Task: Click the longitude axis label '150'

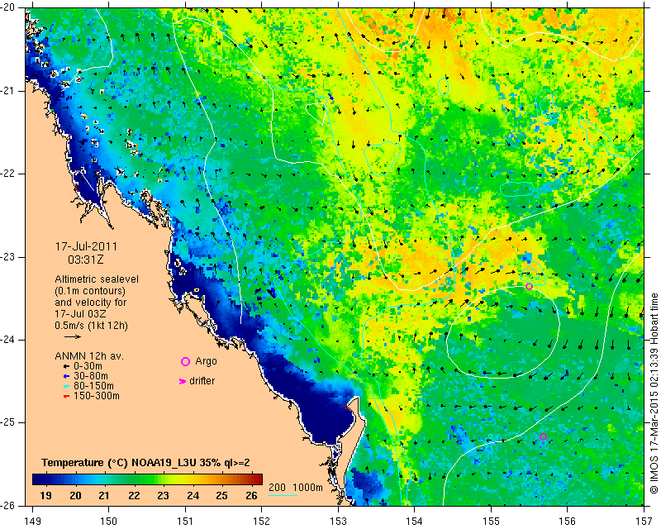Action: click(x=109, y=522)
